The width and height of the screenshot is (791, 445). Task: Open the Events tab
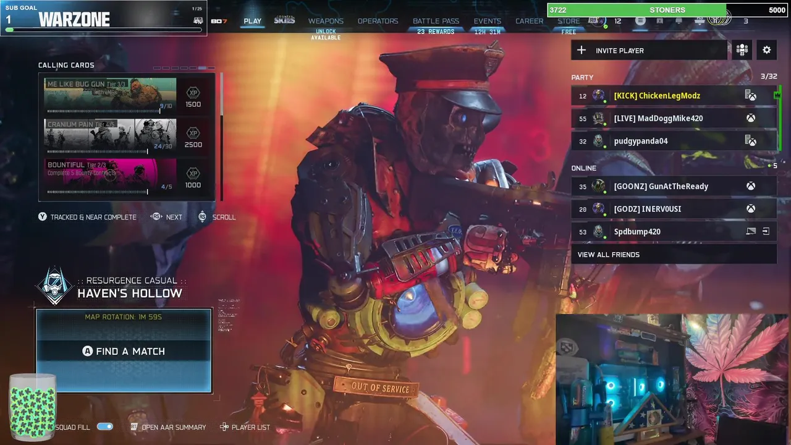pyautogui.click(x=487, y=21)
